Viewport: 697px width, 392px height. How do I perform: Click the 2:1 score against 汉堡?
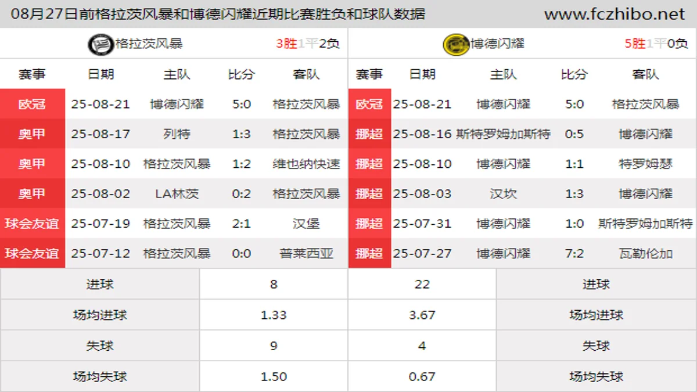click(241, 224)
